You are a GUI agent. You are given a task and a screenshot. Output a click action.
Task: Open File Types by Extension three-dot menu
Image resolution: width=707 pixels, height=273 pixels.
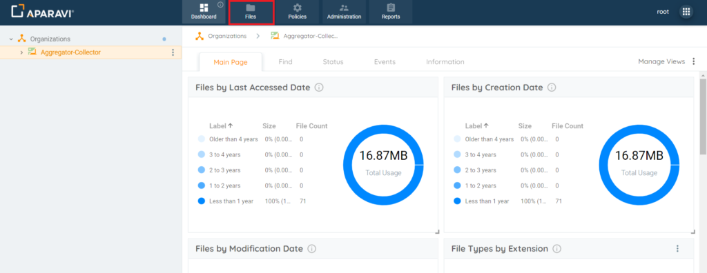click(x=677, y=249)
